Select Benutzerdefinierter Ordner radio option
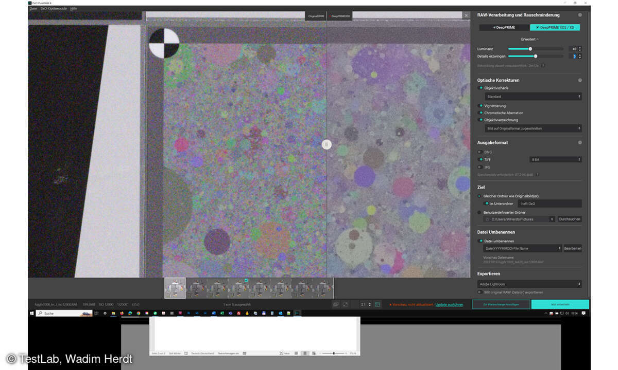Screen dimensions: 618x370 tap(479, 212)
